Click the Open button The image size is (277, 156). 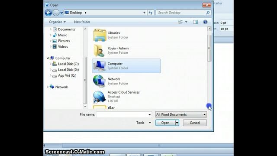tap(165, 123)
